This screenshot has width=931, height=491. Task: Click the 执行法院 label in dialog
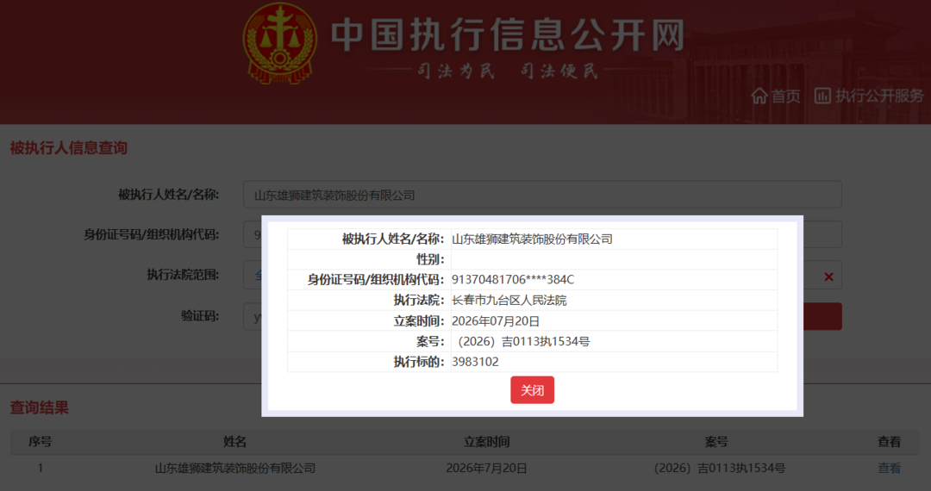point(419,300)
